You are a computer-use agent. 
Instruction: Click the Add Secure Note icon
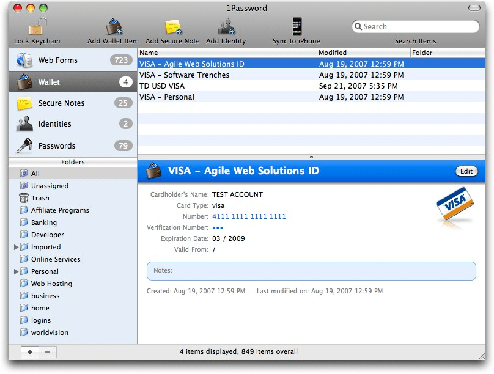tap(172, 27)
